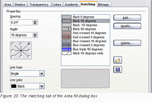Open the Line color dropdown arrow
Image resolution: width=152 pixels, height=103 pixels.
[42, 86]
